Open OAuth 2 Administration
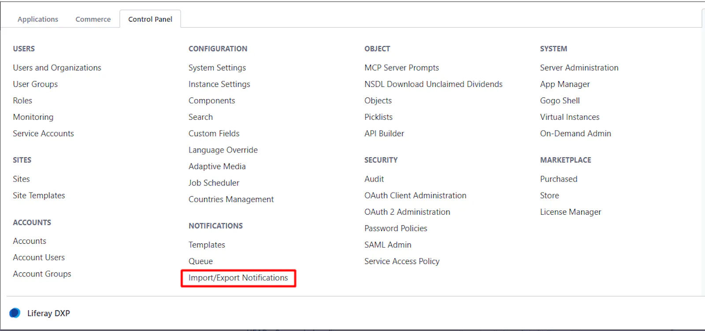The image size is (705, 331). (407, 212)
